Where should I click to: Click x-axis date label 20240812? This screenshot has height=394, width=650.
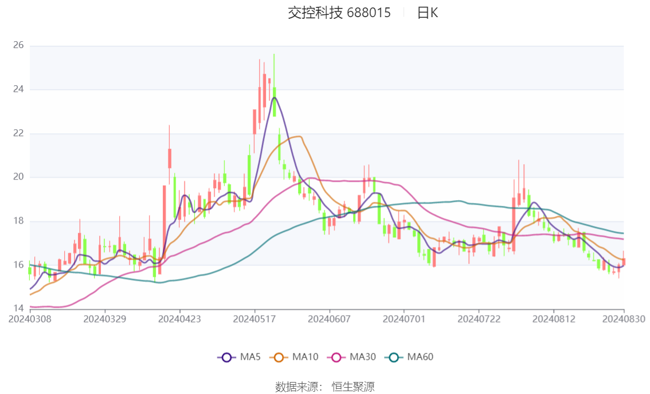pyautogui.click(x=554, y=319)
